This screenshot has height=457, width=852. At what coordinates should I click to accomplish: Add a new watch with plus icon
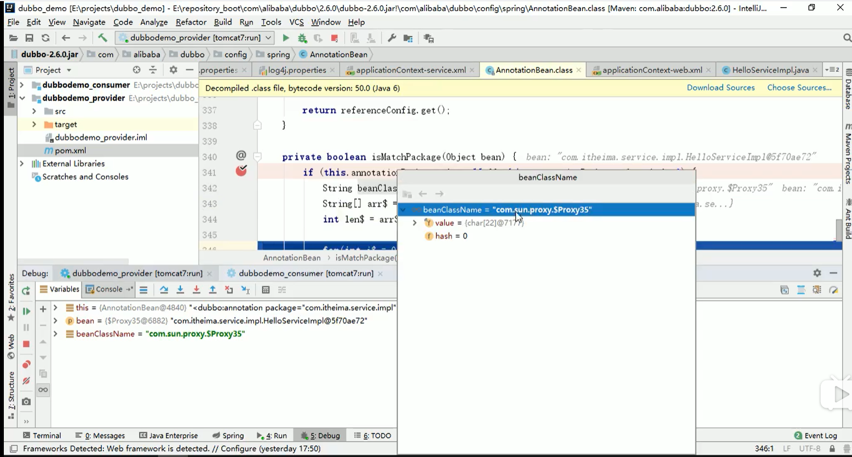click(x=43, y=309)
